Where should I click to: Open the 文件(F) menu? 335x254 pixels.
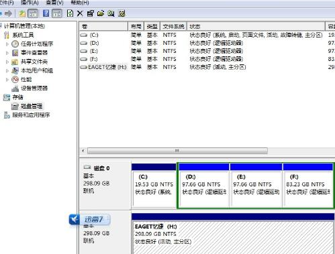click(x=7, y=3)
